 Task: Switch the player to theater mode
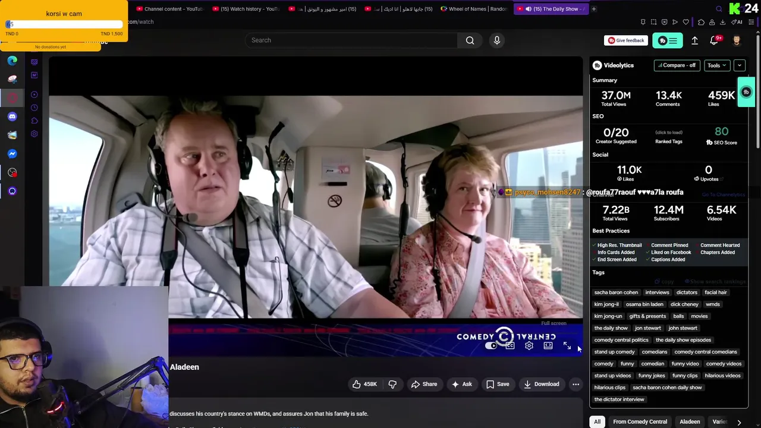(548, 346)
